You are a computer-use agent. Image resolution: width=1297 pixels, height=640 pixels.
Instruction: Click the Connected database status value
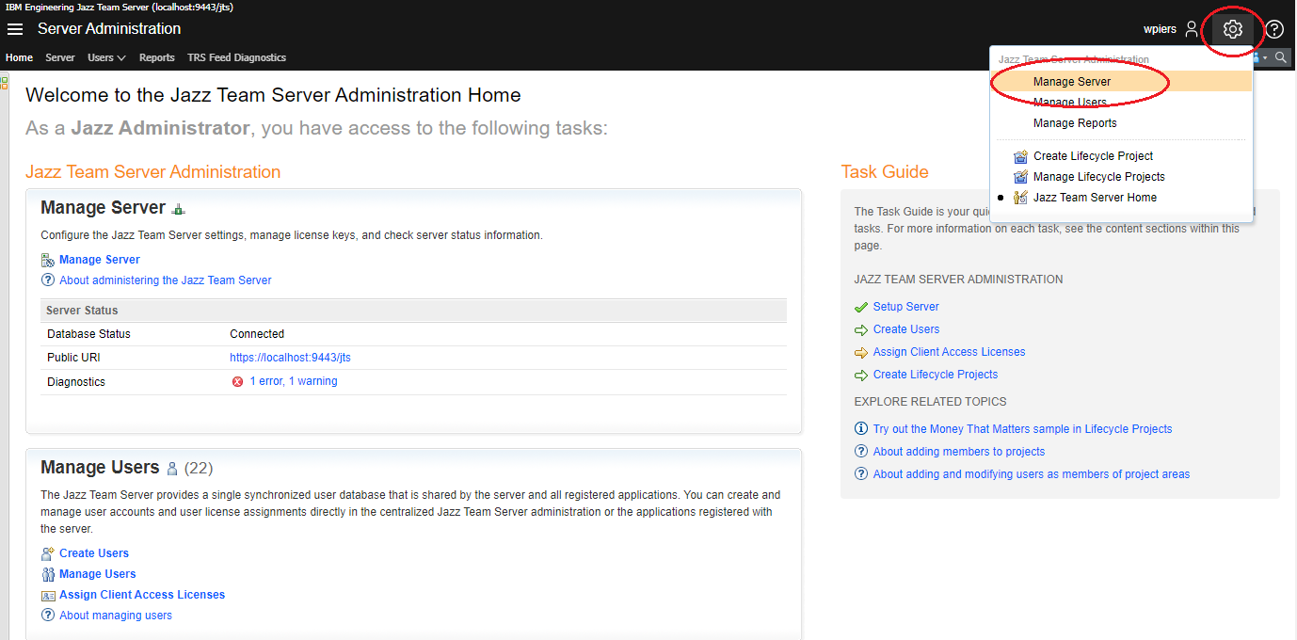pyautogui.click(x=257, y=334)
